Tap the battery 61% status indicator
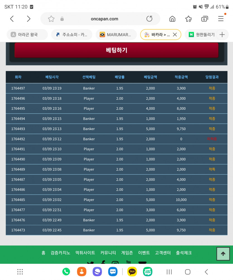The image size is (233, 280). pyautogui.click(x=222, y=7)
